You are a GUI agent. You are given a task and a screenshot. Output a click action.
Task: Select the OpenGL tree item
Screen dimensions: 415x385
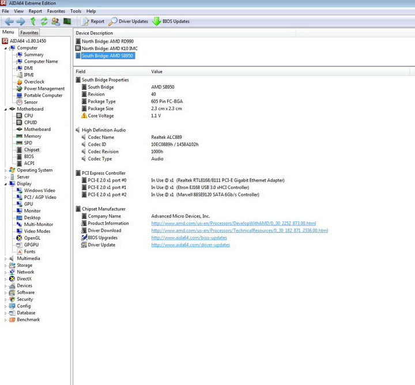32,238
